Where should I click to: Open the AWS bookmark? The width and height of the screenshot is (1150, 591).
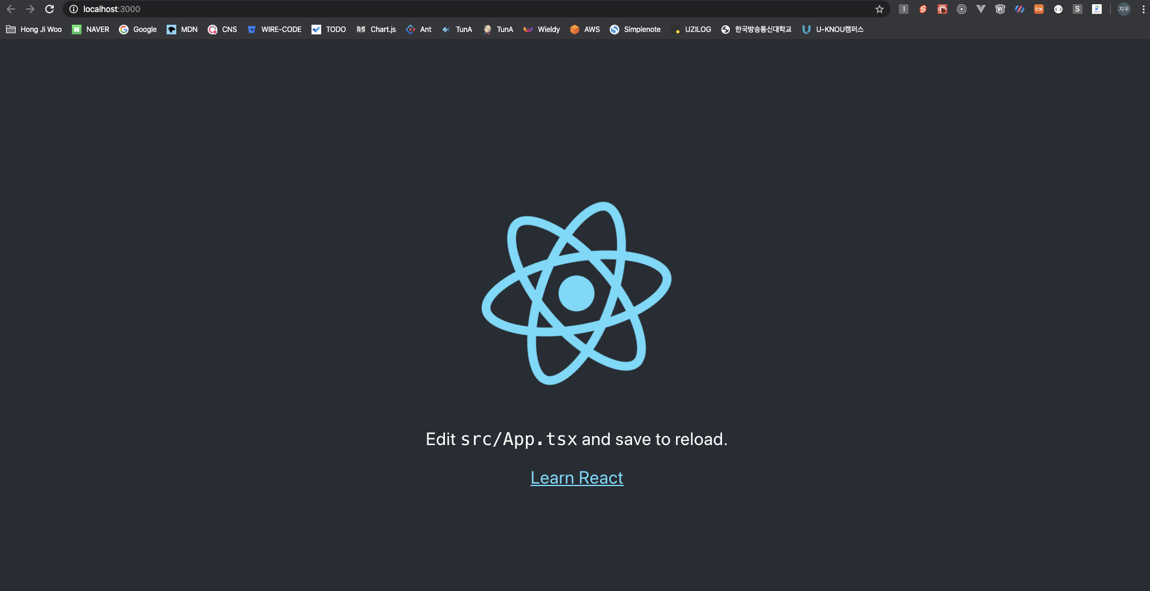coord(585,30)
